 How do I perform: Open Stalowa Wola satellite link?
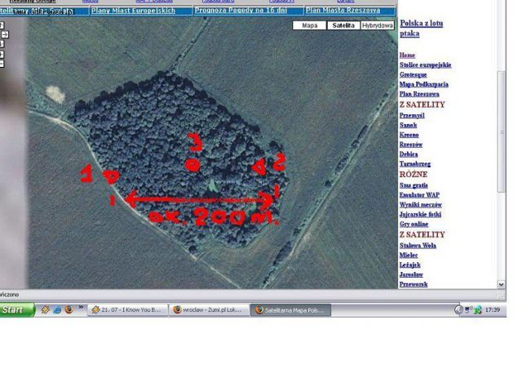click(418, 245)
